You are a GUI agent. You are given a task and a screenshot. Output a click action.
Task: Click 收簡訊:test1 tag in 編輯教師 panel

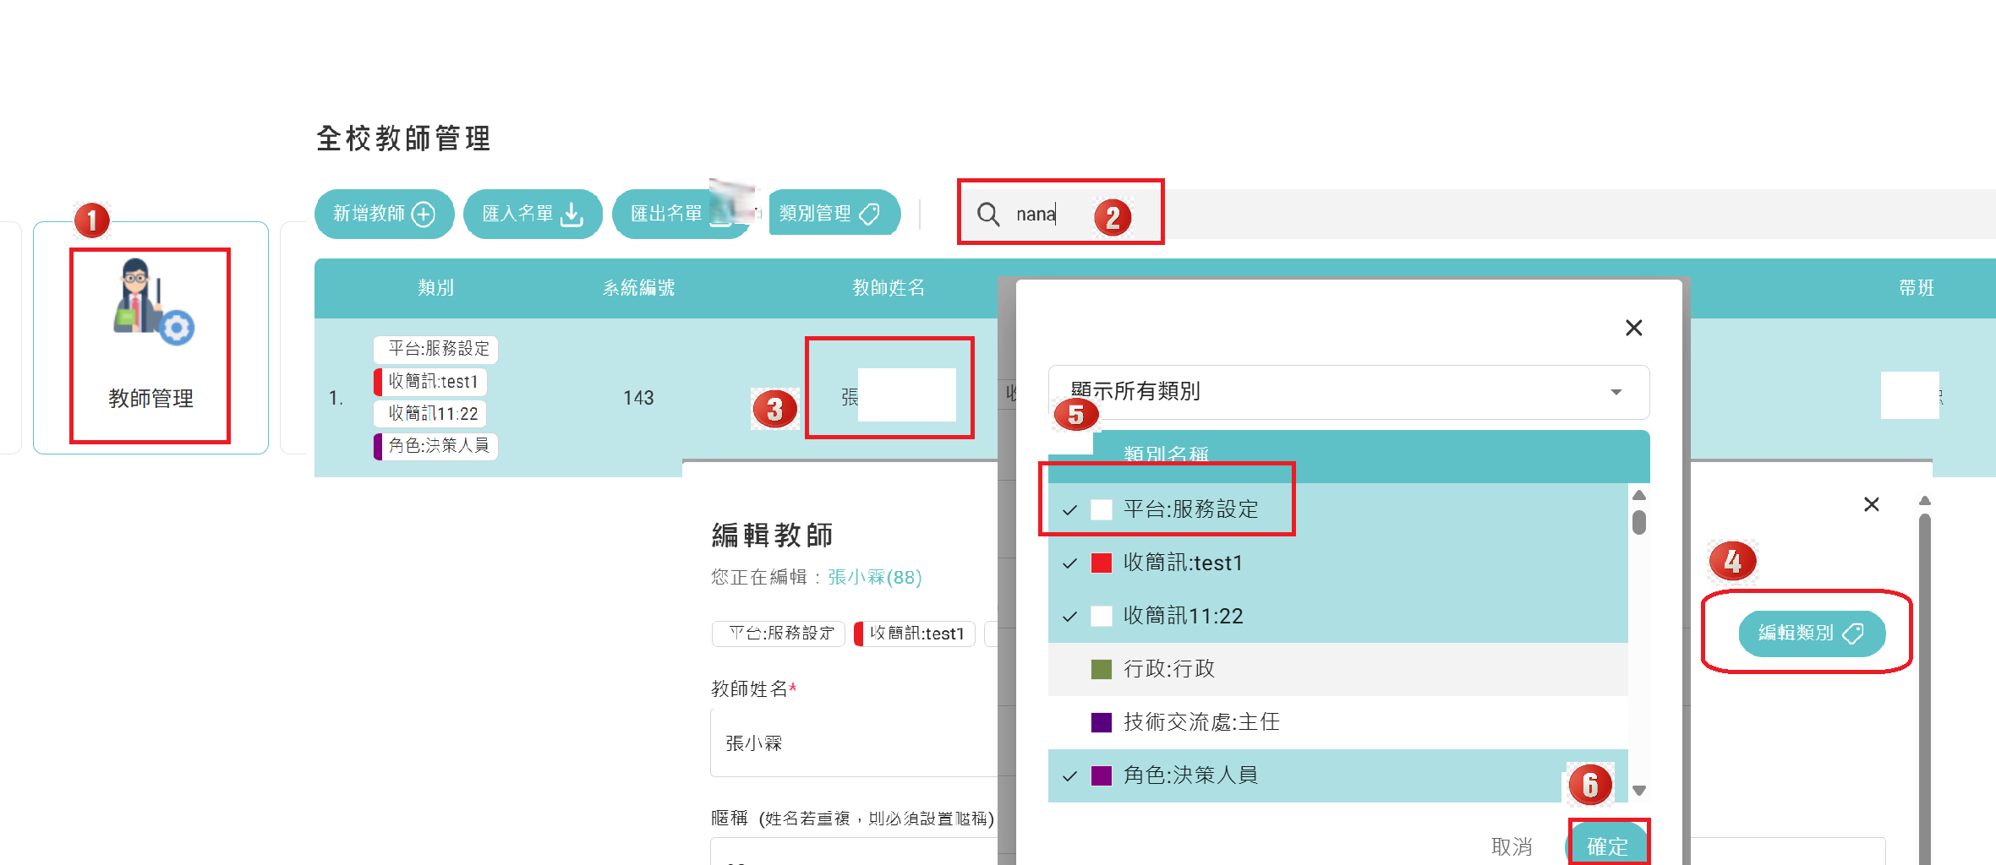click(915, 634)
